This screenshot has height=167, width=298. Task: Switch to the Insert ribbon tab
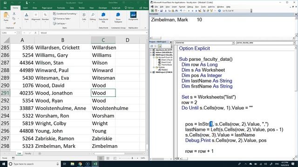pos(25,8)
